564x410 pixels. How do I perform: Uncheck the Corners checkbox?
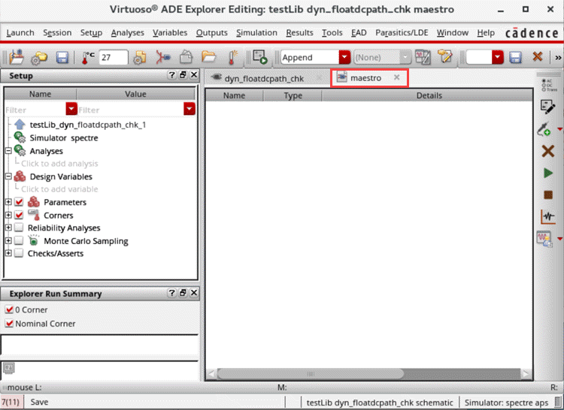pos(19,215)
